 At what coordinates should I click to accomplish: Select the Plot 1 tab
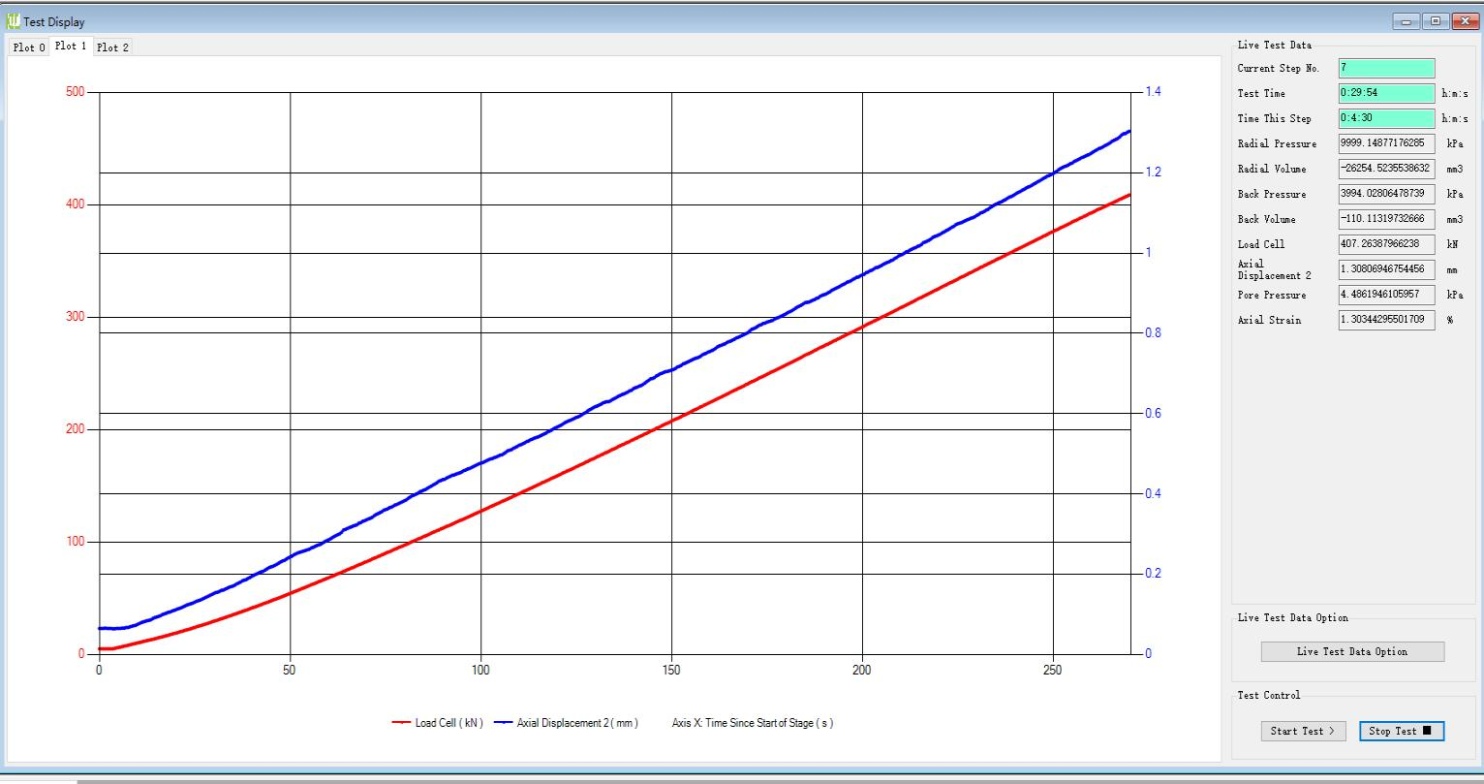71,47
